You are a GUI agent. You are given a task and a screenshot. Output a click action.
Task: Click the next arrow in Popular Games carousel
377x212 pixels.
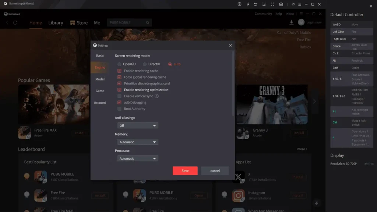[x=314, y=101]
